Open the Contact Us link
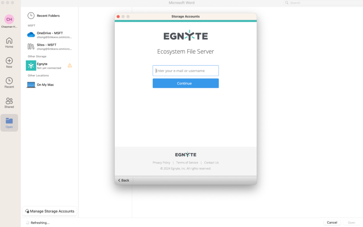The image size is (363, 227). coord(211,162)
